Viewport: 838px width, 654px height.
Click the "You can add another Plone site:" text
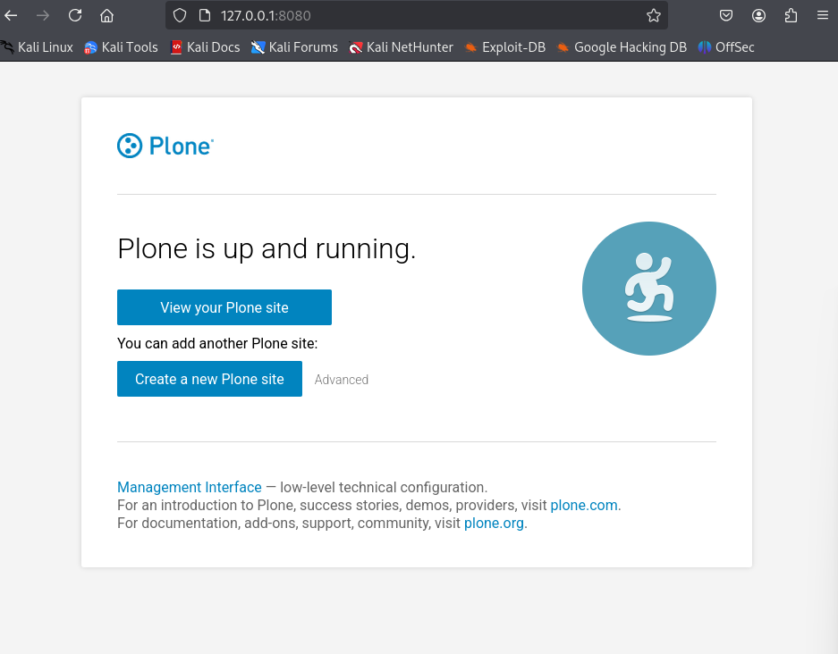[x=217, y=343]
